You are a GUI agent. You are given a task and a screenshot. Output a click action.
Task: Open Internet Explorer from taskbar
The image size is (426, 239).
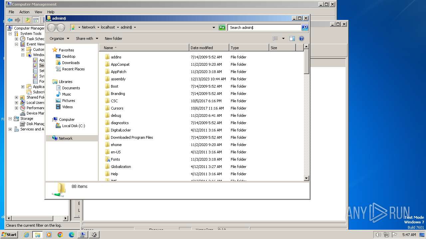click(26, 235)
